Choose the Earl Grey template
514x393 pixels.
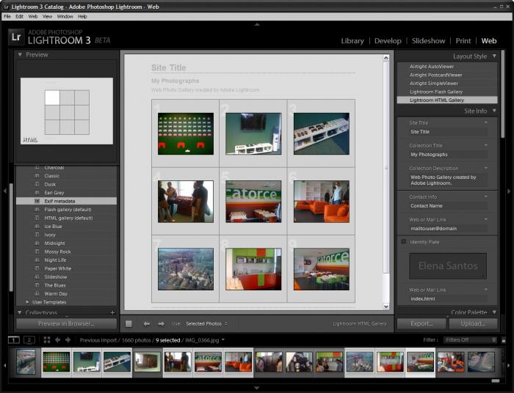tap(54, 193)
